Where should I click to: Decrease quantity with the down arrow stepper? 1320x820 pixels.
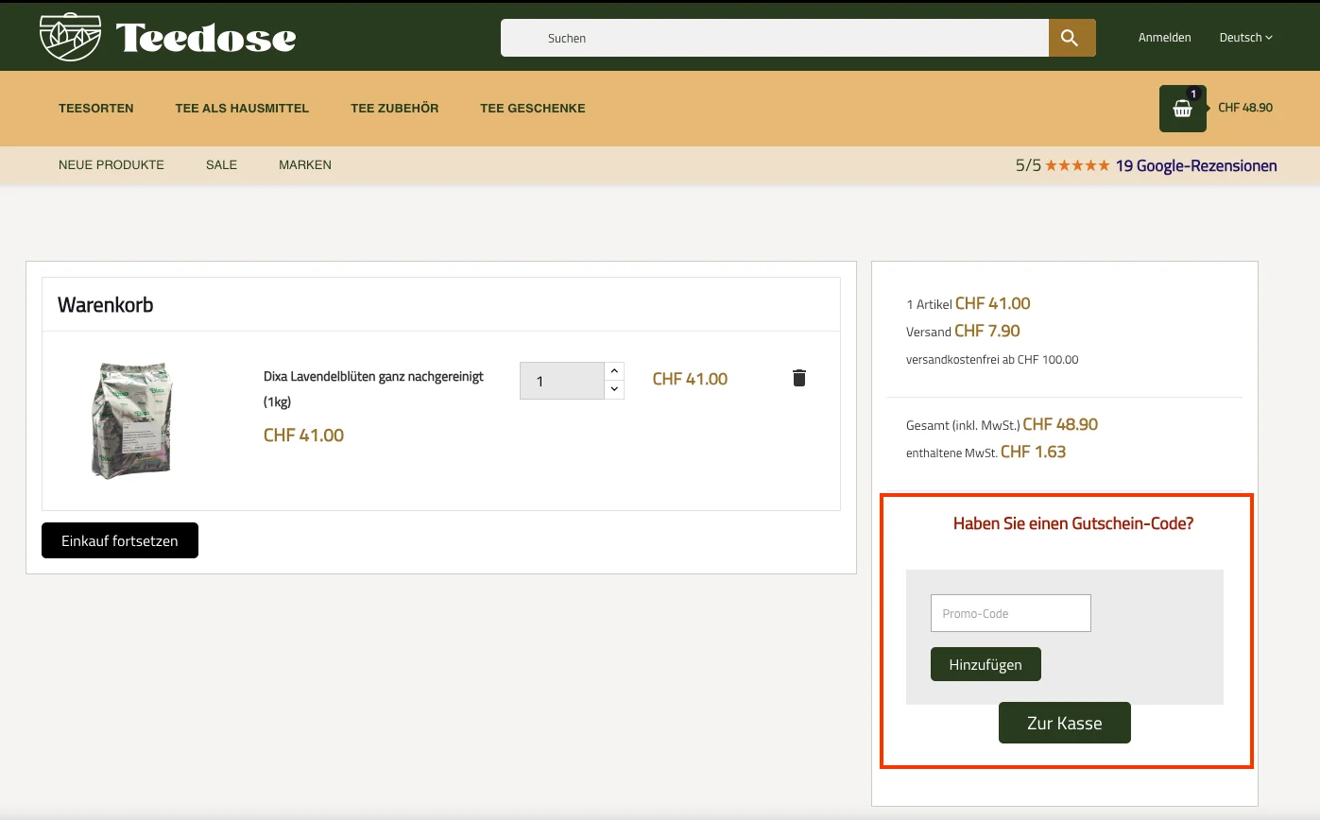(614, 389)
